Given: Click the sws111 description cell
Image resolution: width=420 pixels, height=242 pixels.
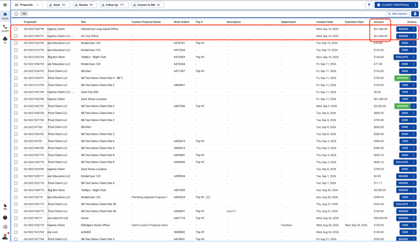Looking at the screenshot, I should pos(231,211).
